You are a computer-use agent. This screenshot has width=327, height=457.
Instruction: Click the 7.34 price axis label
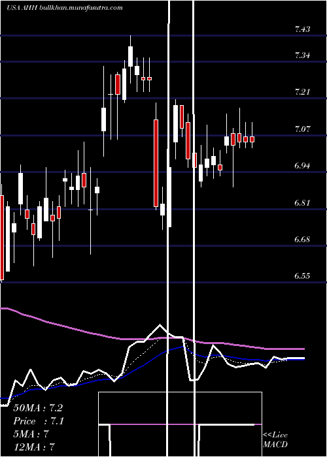click(302, 55)
